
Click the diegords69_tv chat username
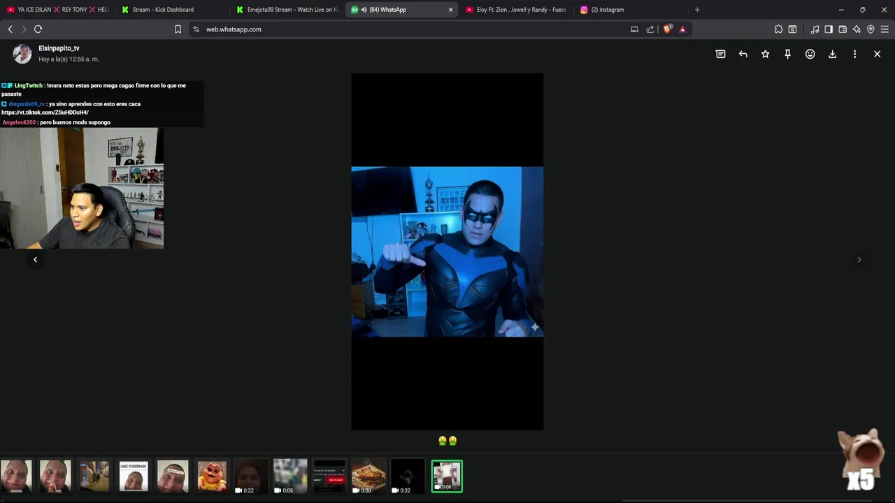27,104
